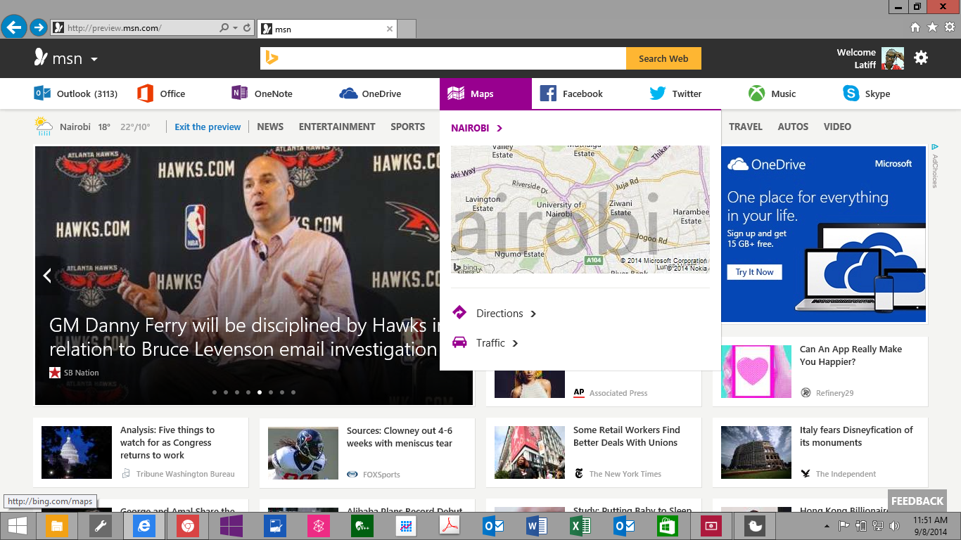Open Sources: Clowney out 4-6 weeks article
The image size is (961, 540).
point(400,437)
